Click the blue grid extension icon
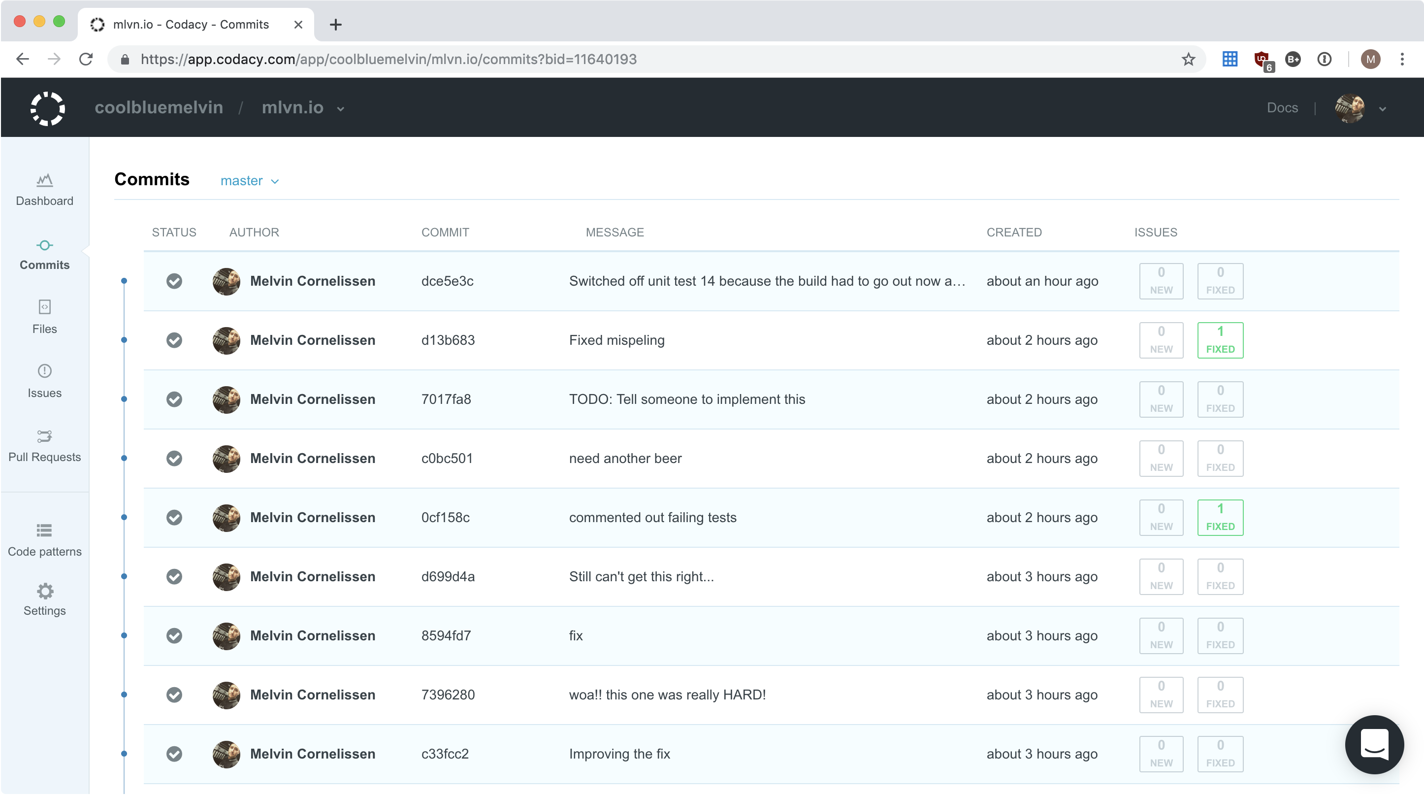1424x795 pixels. [x=1230, y=59]
